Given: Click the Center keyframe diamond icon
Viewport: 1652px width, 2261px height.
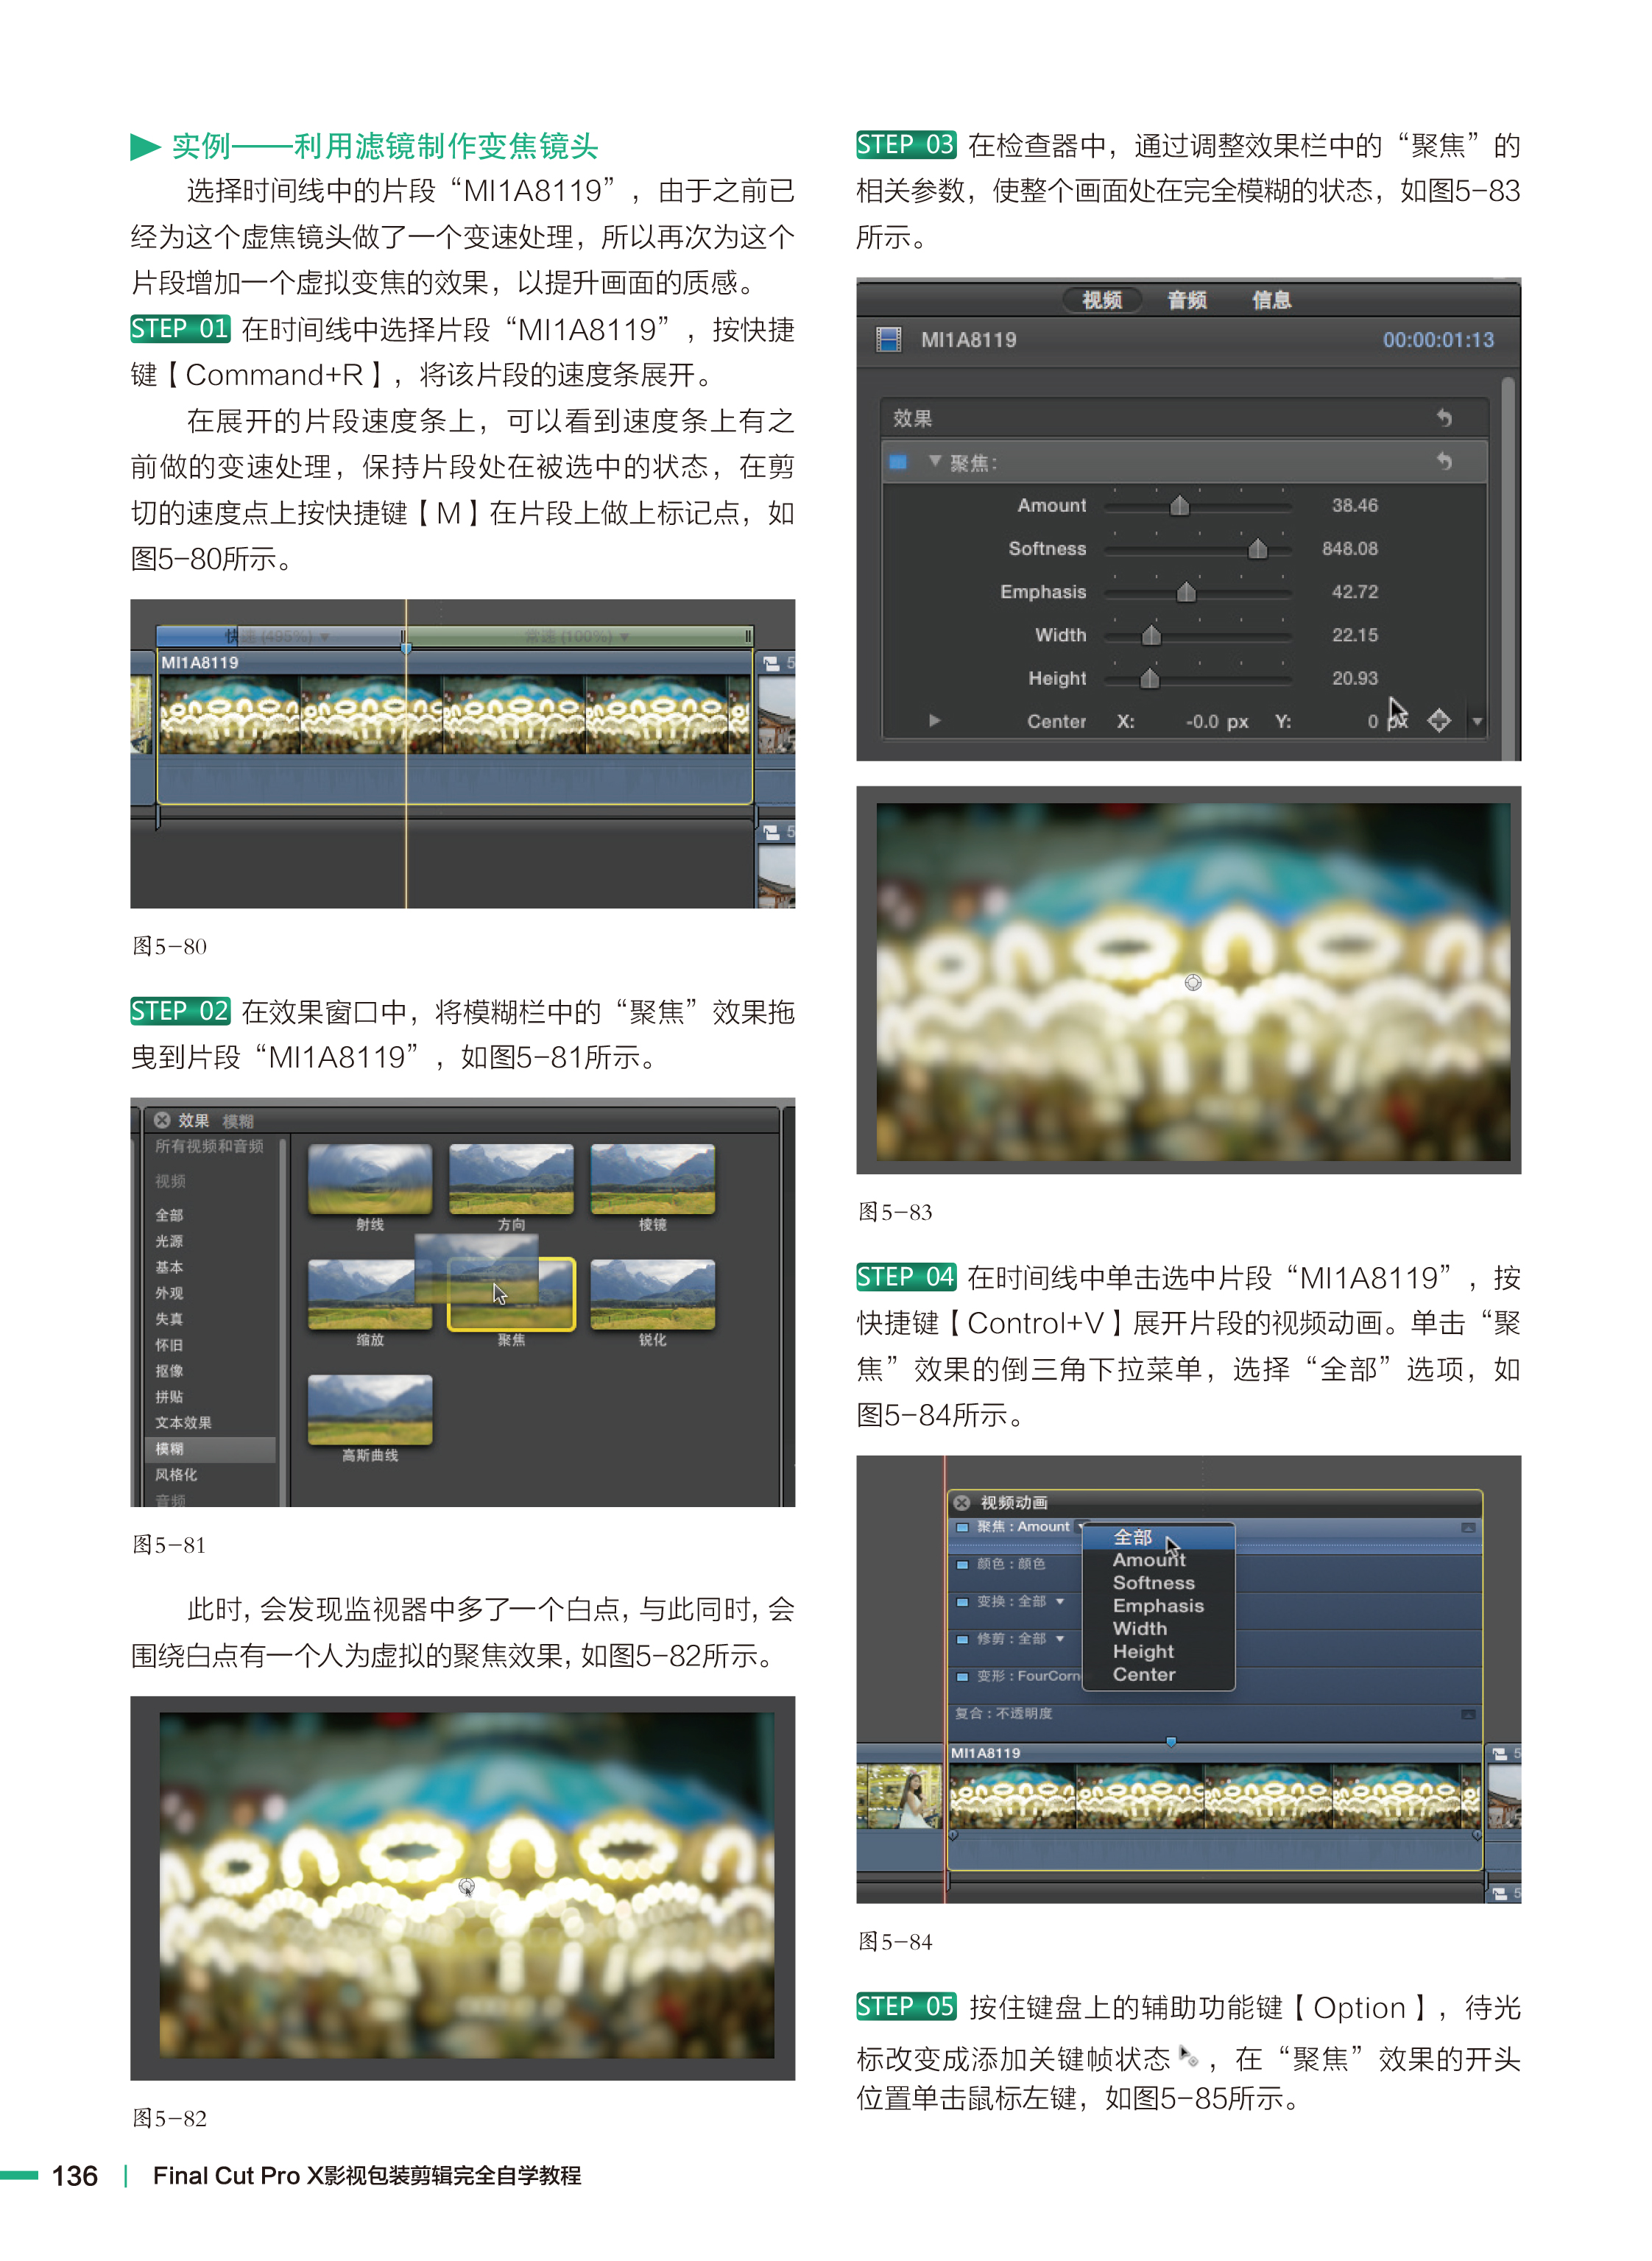Looking at the screenshot, I should coord(1439,720).
